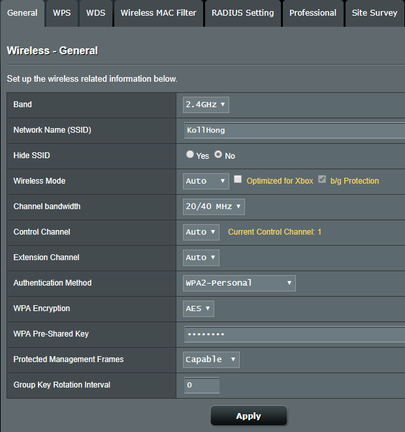This screenshot has width=405, height=432.
Task: Click the Apply button
Action: (248, 416)
